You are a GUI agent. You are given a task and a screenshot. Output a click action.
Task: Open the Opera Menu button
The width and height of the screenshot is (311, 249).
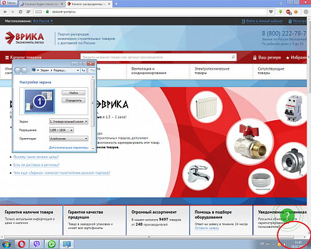pyautogui.click(x=9, y=3)
